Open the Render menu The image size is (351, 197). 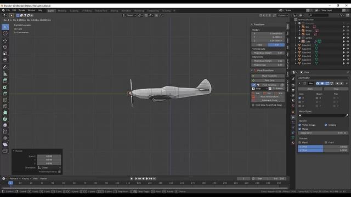coord(22,10)
